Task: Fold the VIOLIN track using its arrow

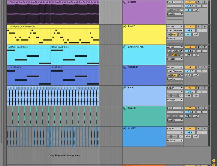Action: (x=125, y=2)
